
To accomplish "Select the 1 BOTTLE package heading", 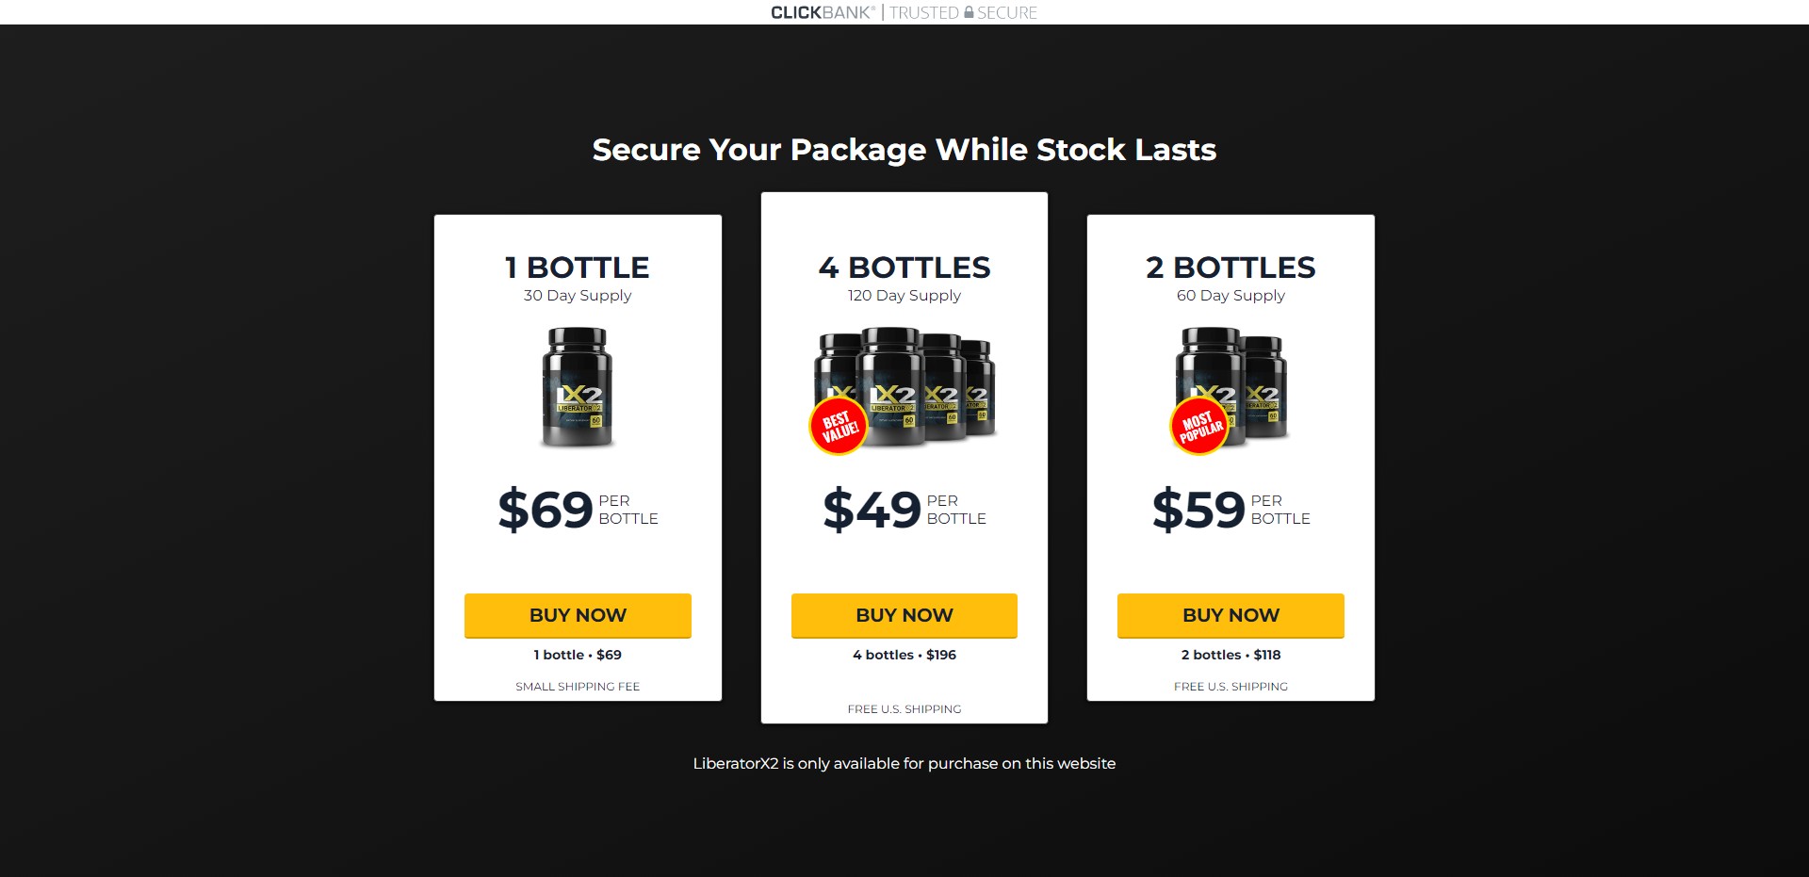I will 578,268.
